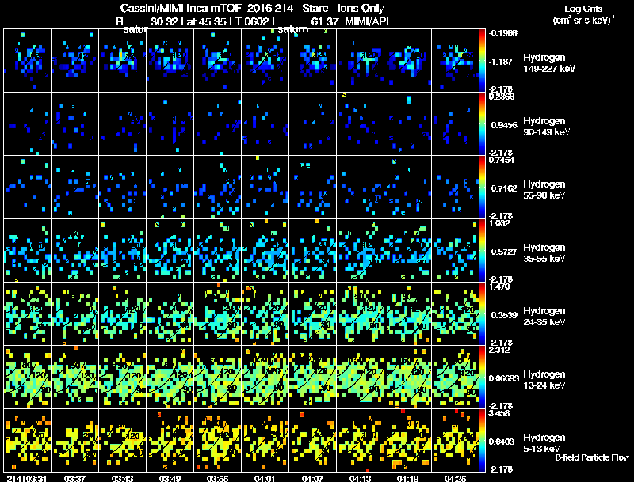Click the '1.470' color bar value
This screenshot has width=634, height=482.
coord(499,287)
